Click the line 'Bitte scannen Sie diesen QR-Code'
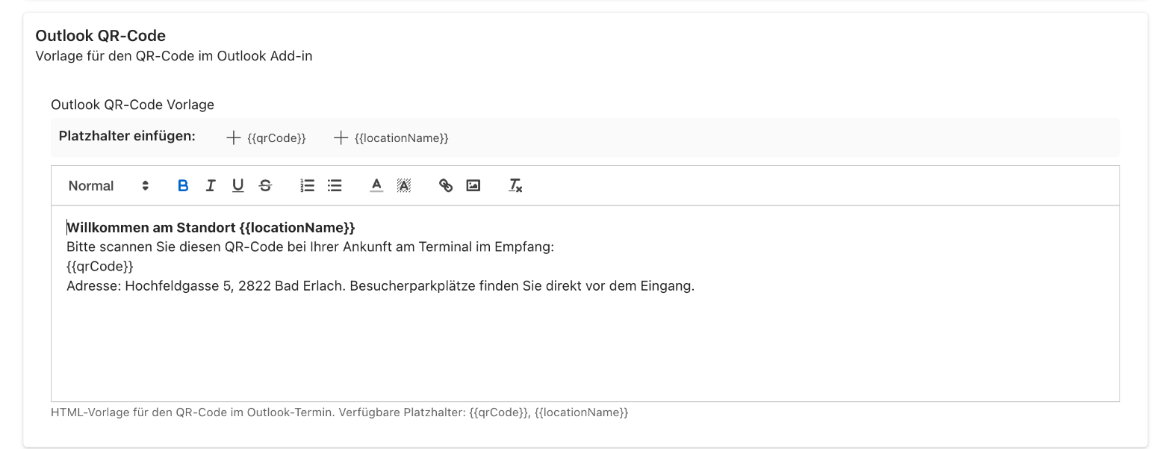This screenshot has height=449, width=1171. click(x=310, y=247)
